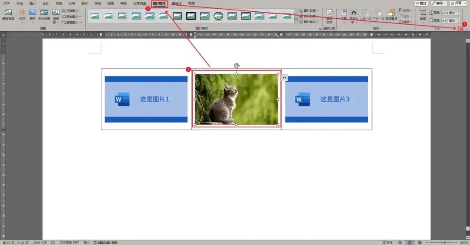Image resolution: width=470 pixels, height=245 pixels.
Task: Apply the first picture style thumbnail
Action: click(95, 16)
